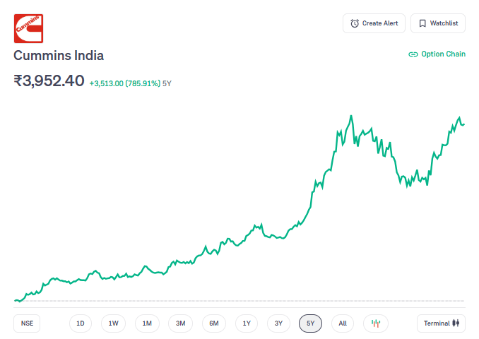Show the All-time price chart
479x339 pixels.
[343, 323]
